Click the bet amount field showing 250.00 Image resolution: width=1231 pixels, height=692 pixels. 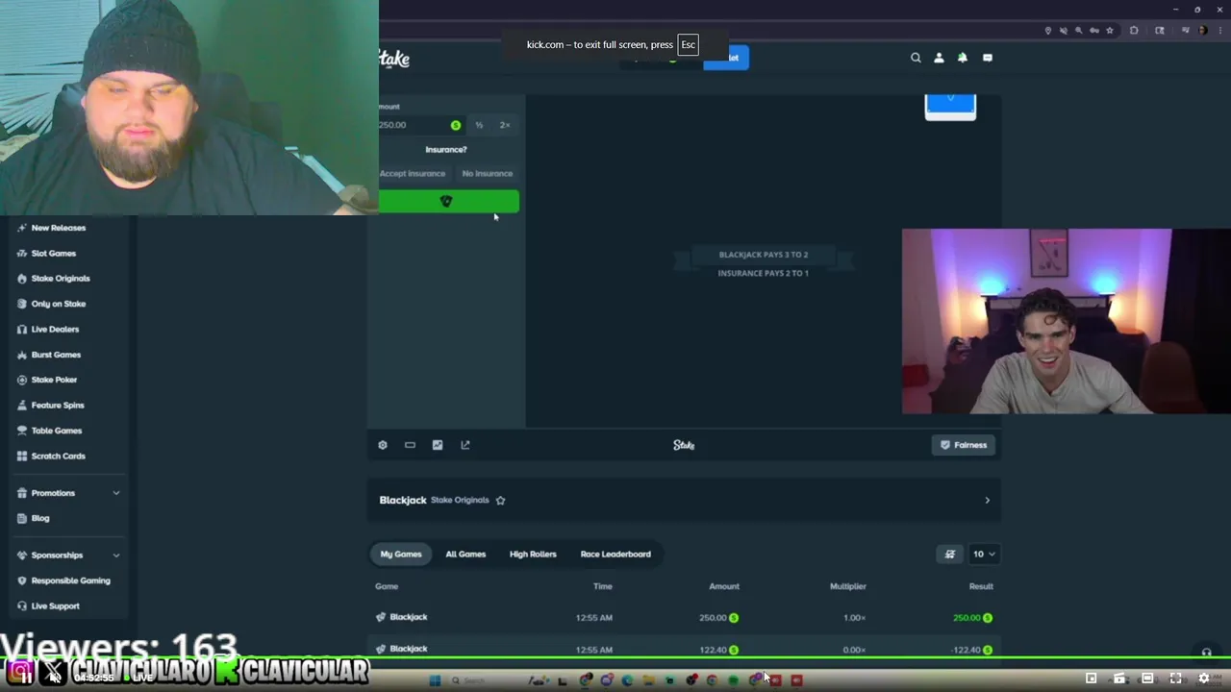point(420,125)
